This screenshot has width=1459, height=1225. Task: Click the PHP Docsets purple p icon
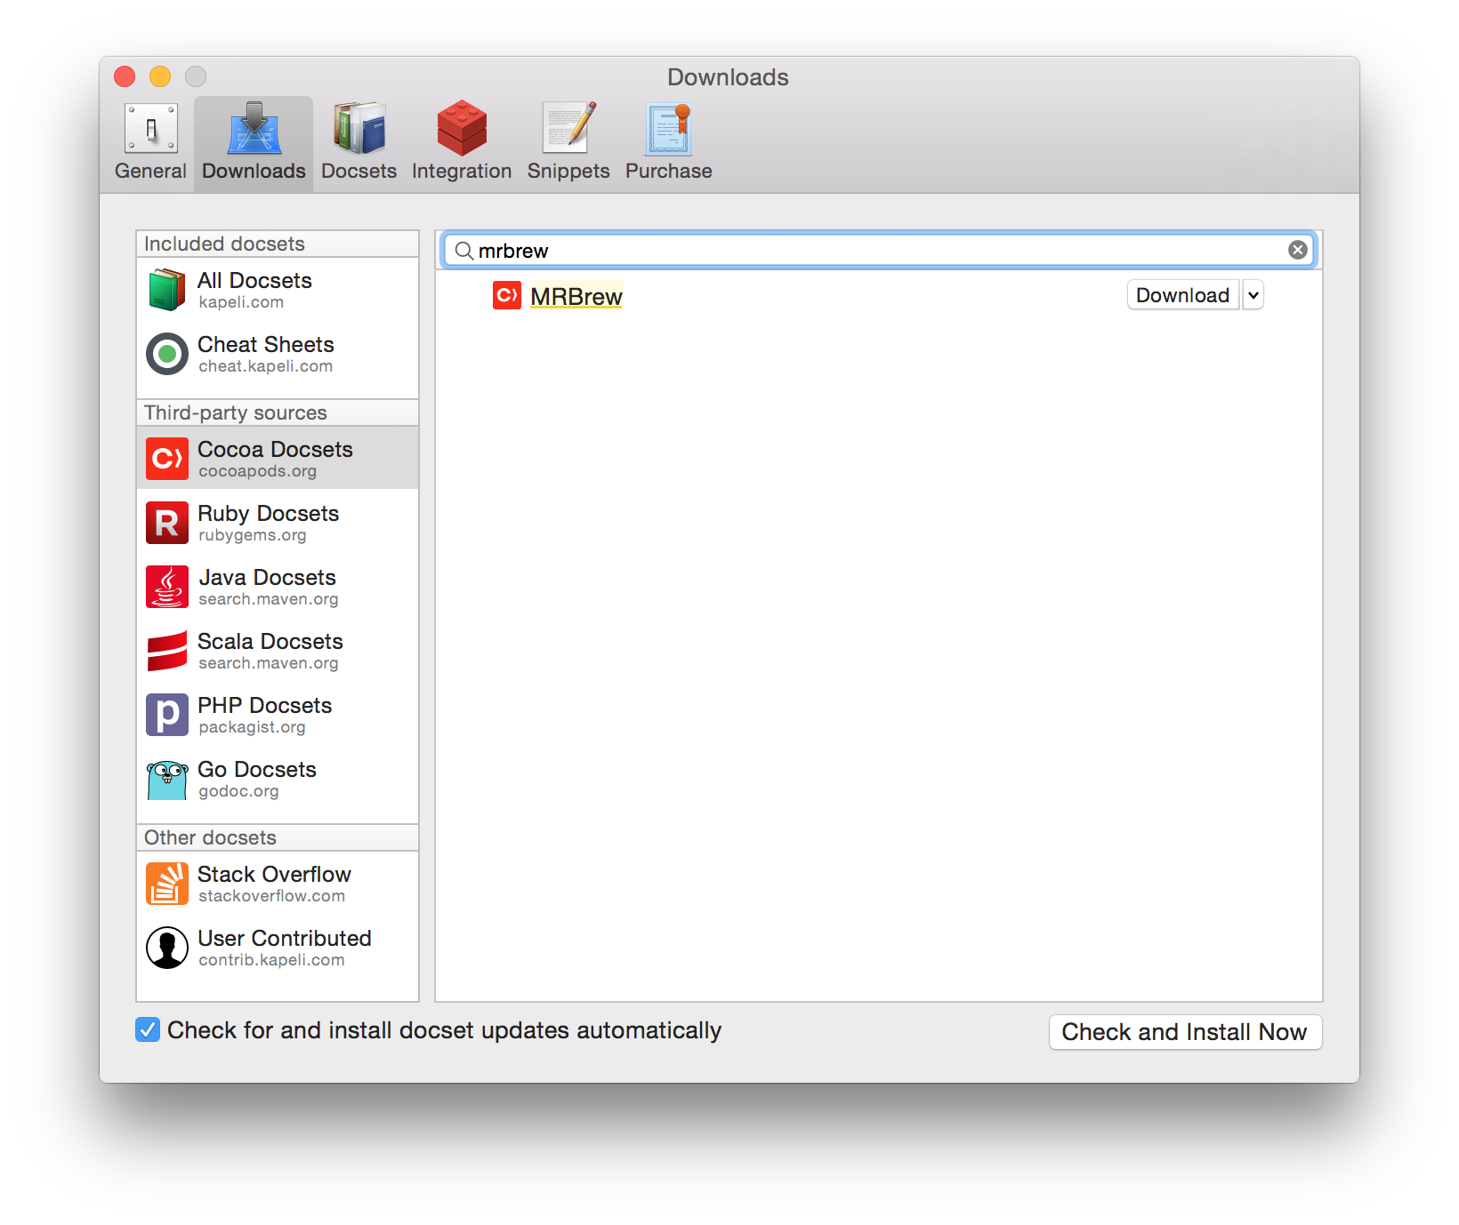point(167,715)
